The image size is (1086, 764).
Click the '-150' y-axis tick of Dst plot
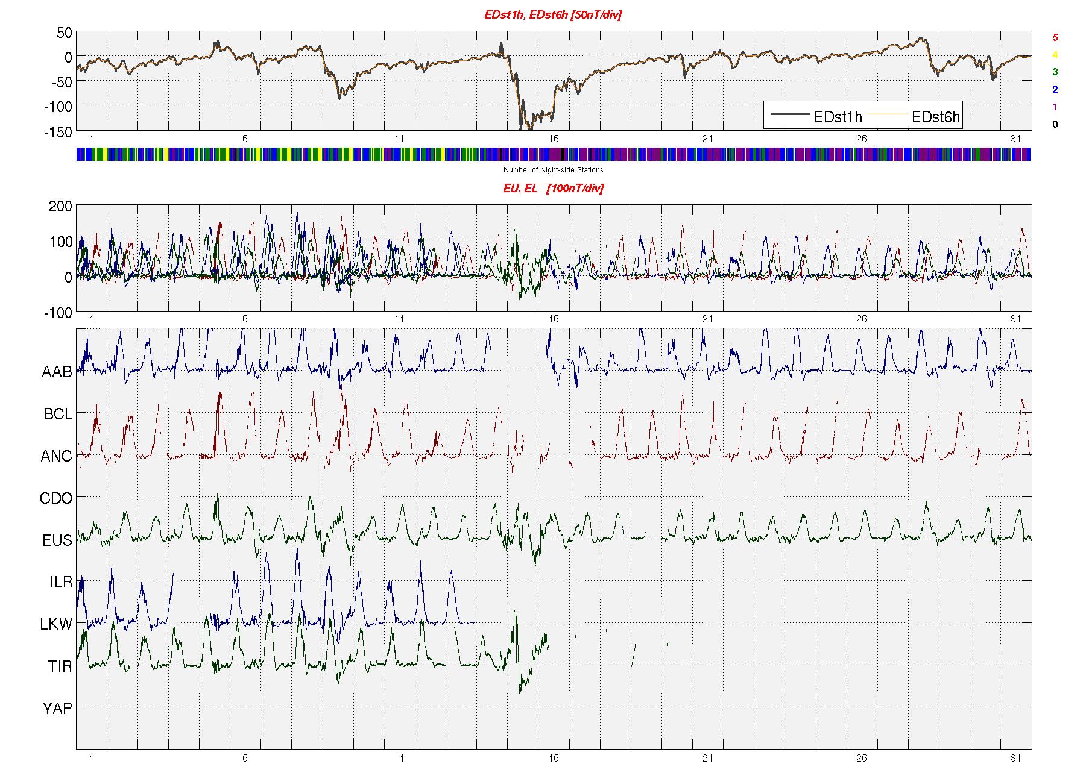click(x=59, y=131)
